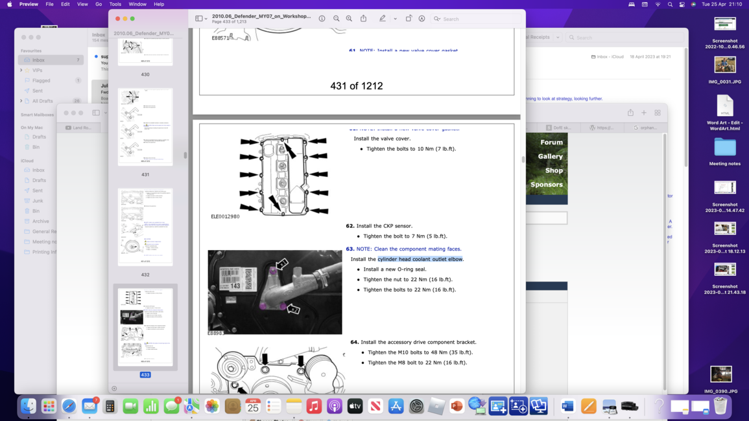Open the Tools menu
The height and width of the screenshot is (421, 749).
(x=115, y=5)
